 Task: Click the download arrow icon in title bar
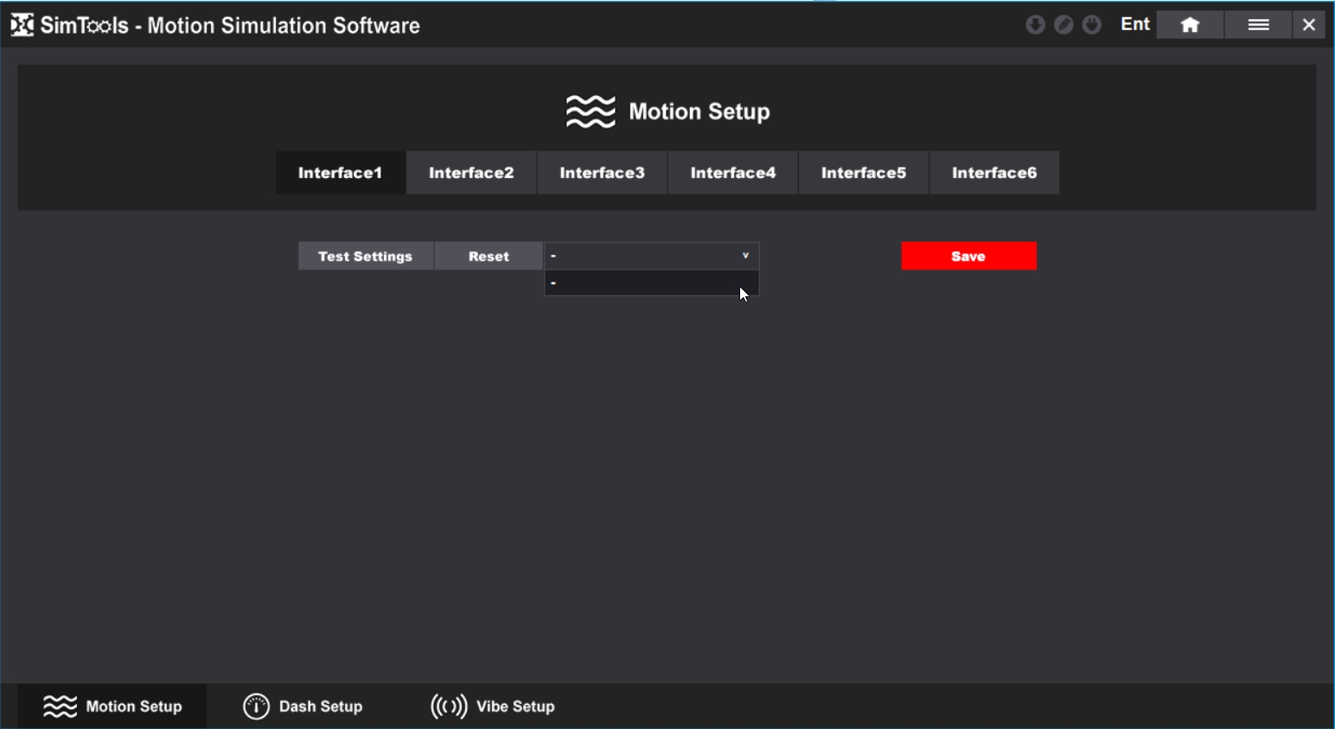tap(1035, 25)
